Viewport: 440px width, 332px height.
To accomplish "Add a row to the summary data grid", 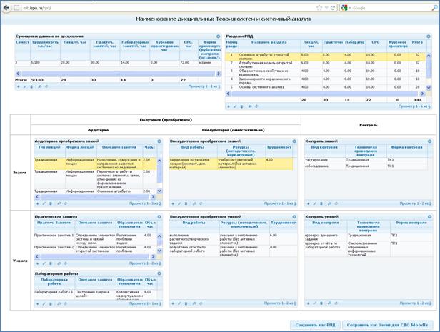I will (19, 86).
